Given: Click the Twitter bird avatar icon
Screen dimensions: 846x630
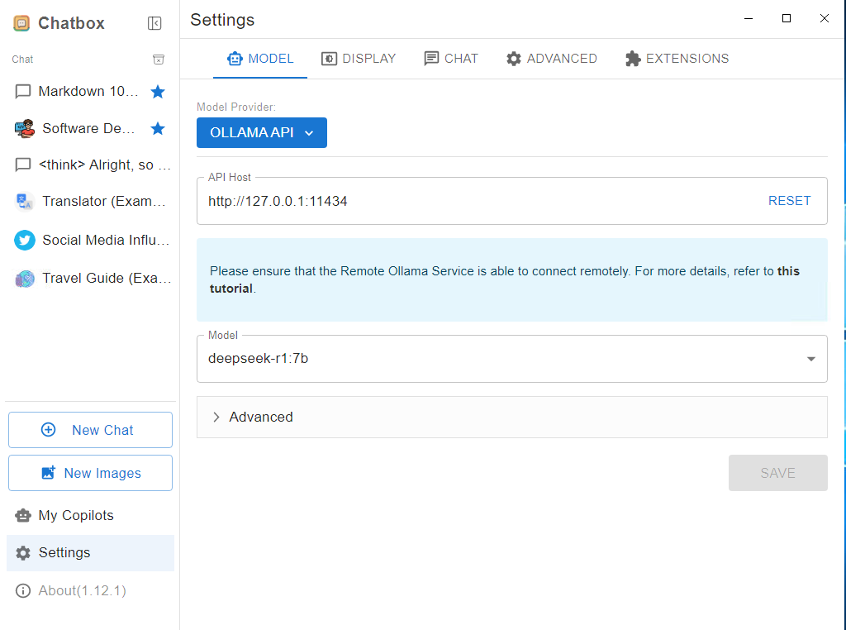Looking at the screenshot, I should click(24, 241).
